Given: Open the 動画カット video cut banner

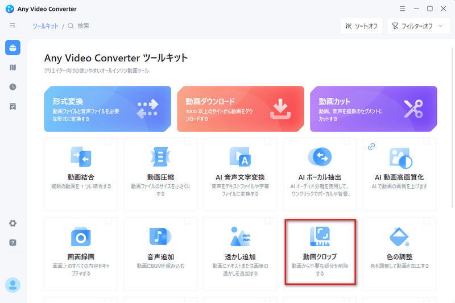Looking at the screenshot, I should (374, 109).
